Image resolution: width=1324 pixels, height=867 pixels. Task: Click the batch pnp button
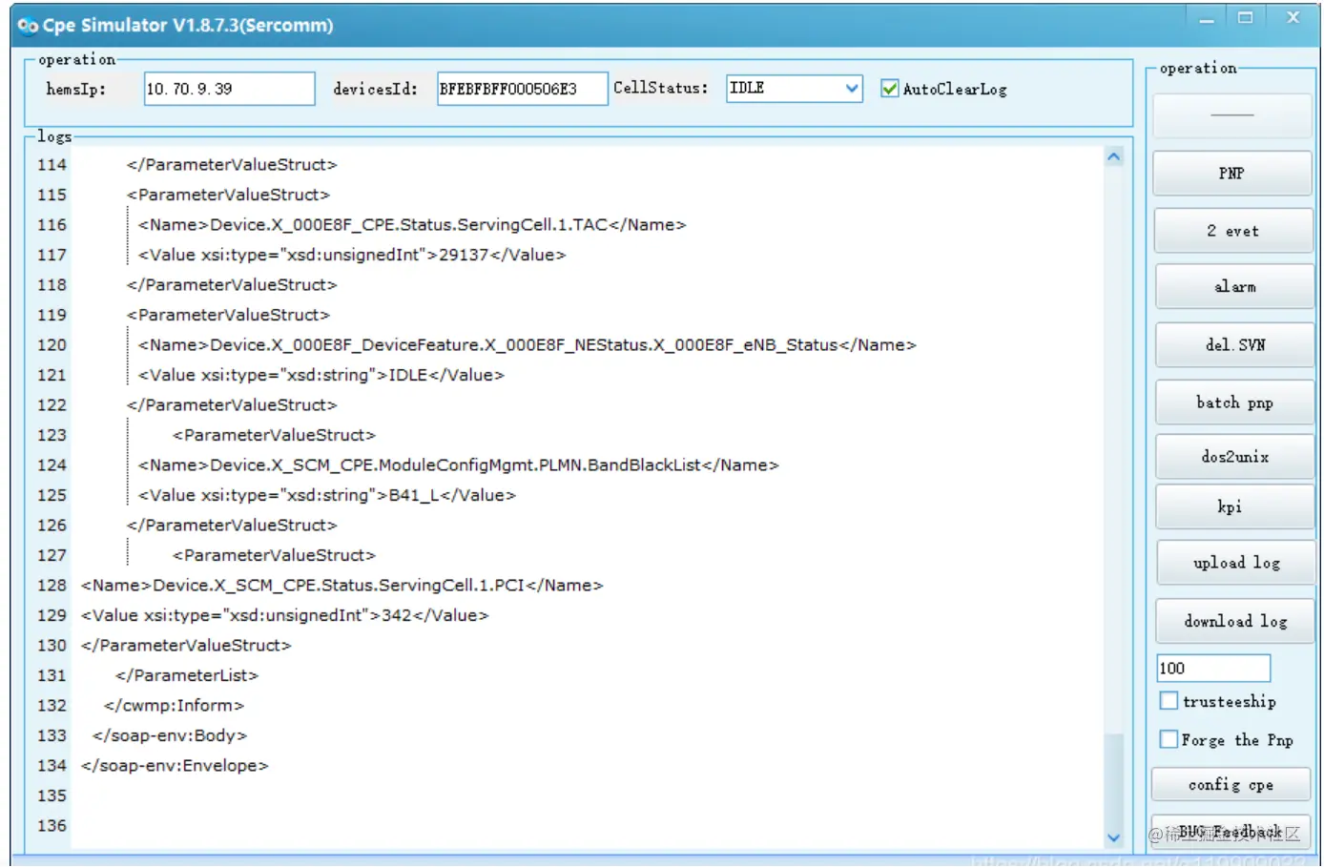tap(1234, 403)
